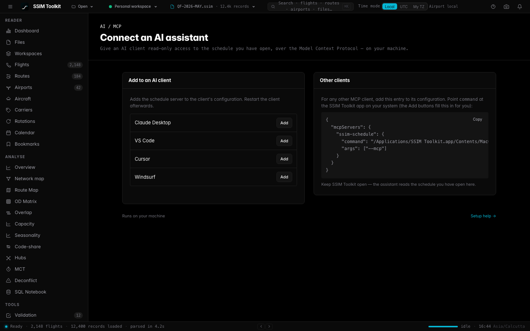Click the OD Matrix grid icon
The image size is (530, 331).
[8, 202]
